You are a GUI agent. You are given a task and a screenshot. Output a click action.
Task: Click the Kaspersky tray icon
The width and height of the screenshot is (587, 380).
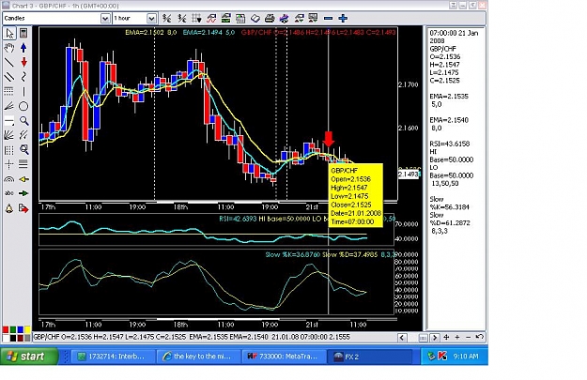442,356
